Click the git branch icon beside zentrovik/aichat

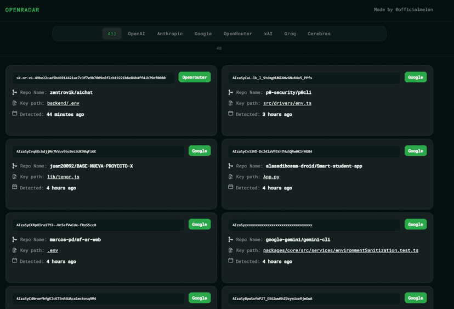(15, 92)
